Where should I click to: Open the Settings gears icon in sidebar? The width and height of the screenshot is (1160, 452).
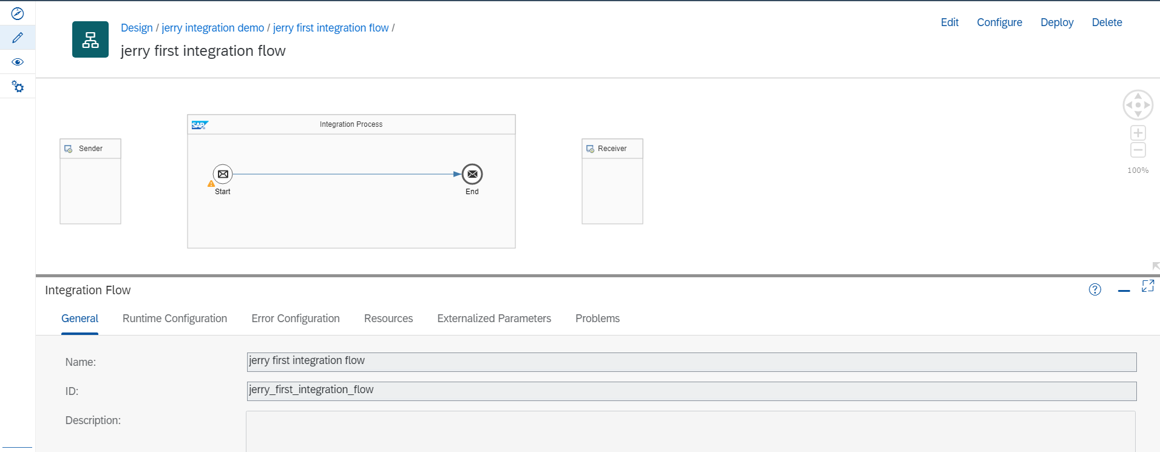(18, 87)
